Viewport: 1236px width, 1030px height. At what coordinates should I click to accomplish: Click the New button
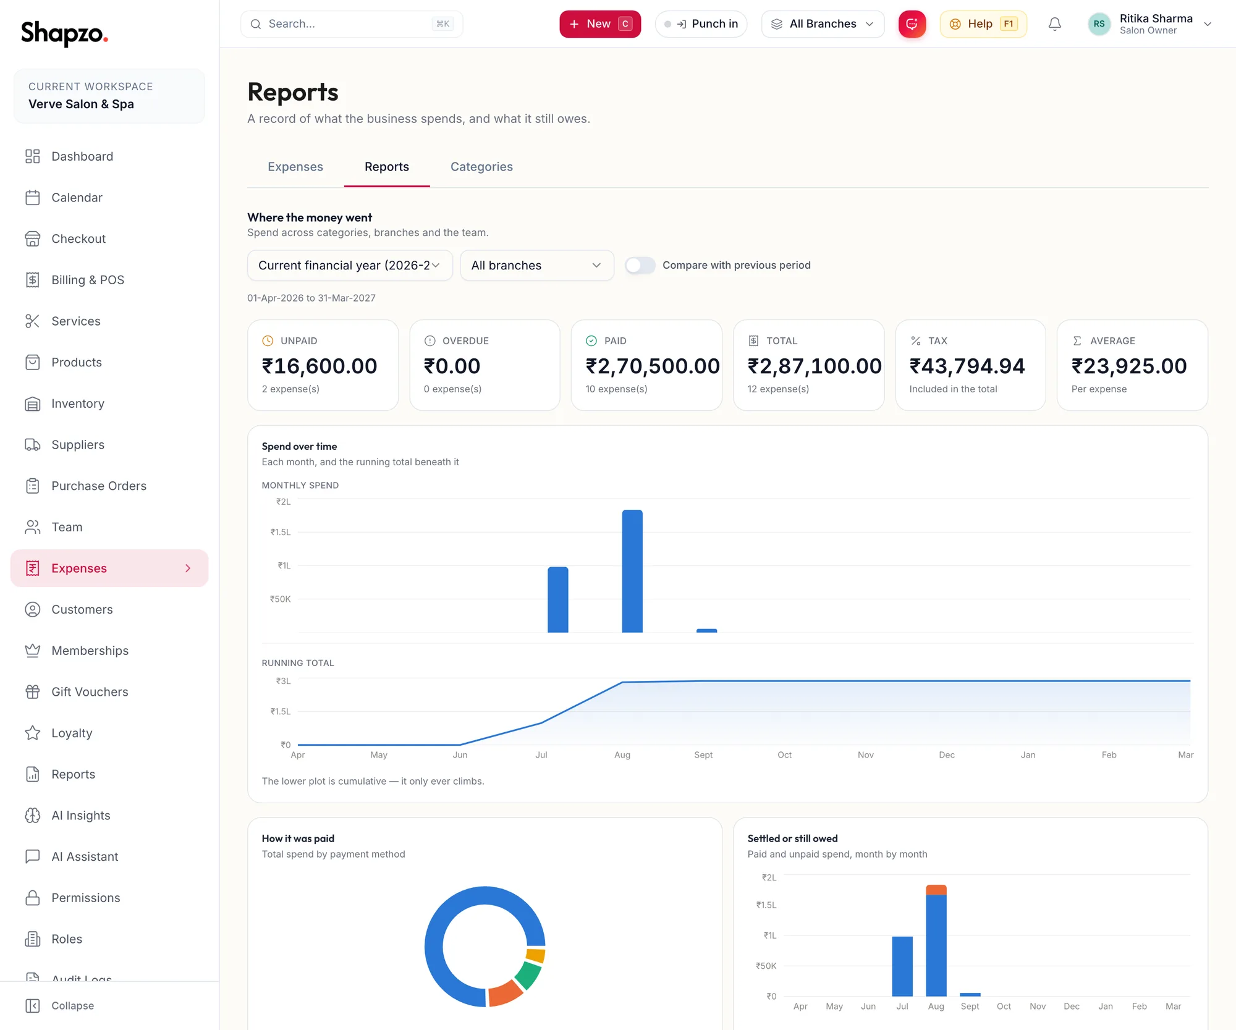[x=600, y=24]
